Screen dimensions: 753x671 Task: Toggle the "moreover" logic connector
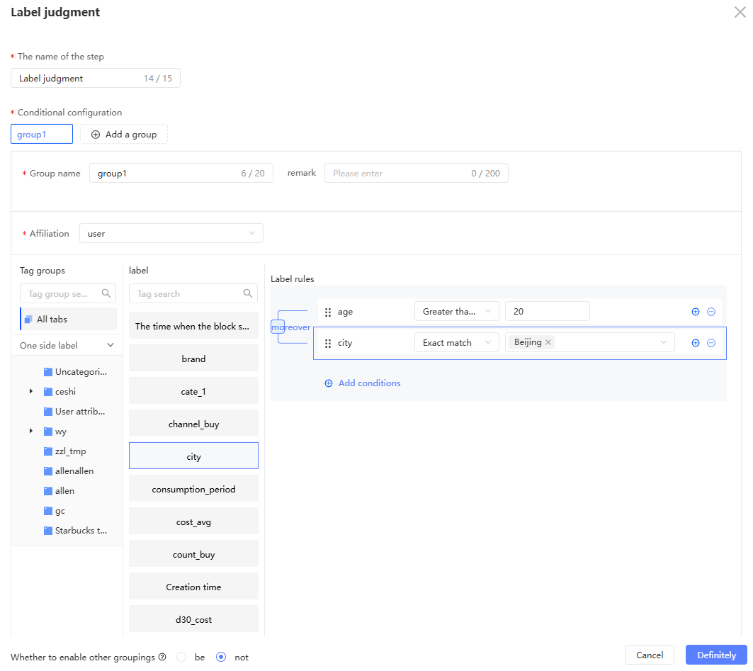point(278,327)
